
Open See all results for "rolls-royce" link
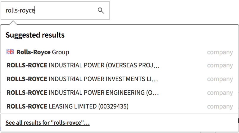(x=48, y=123)
